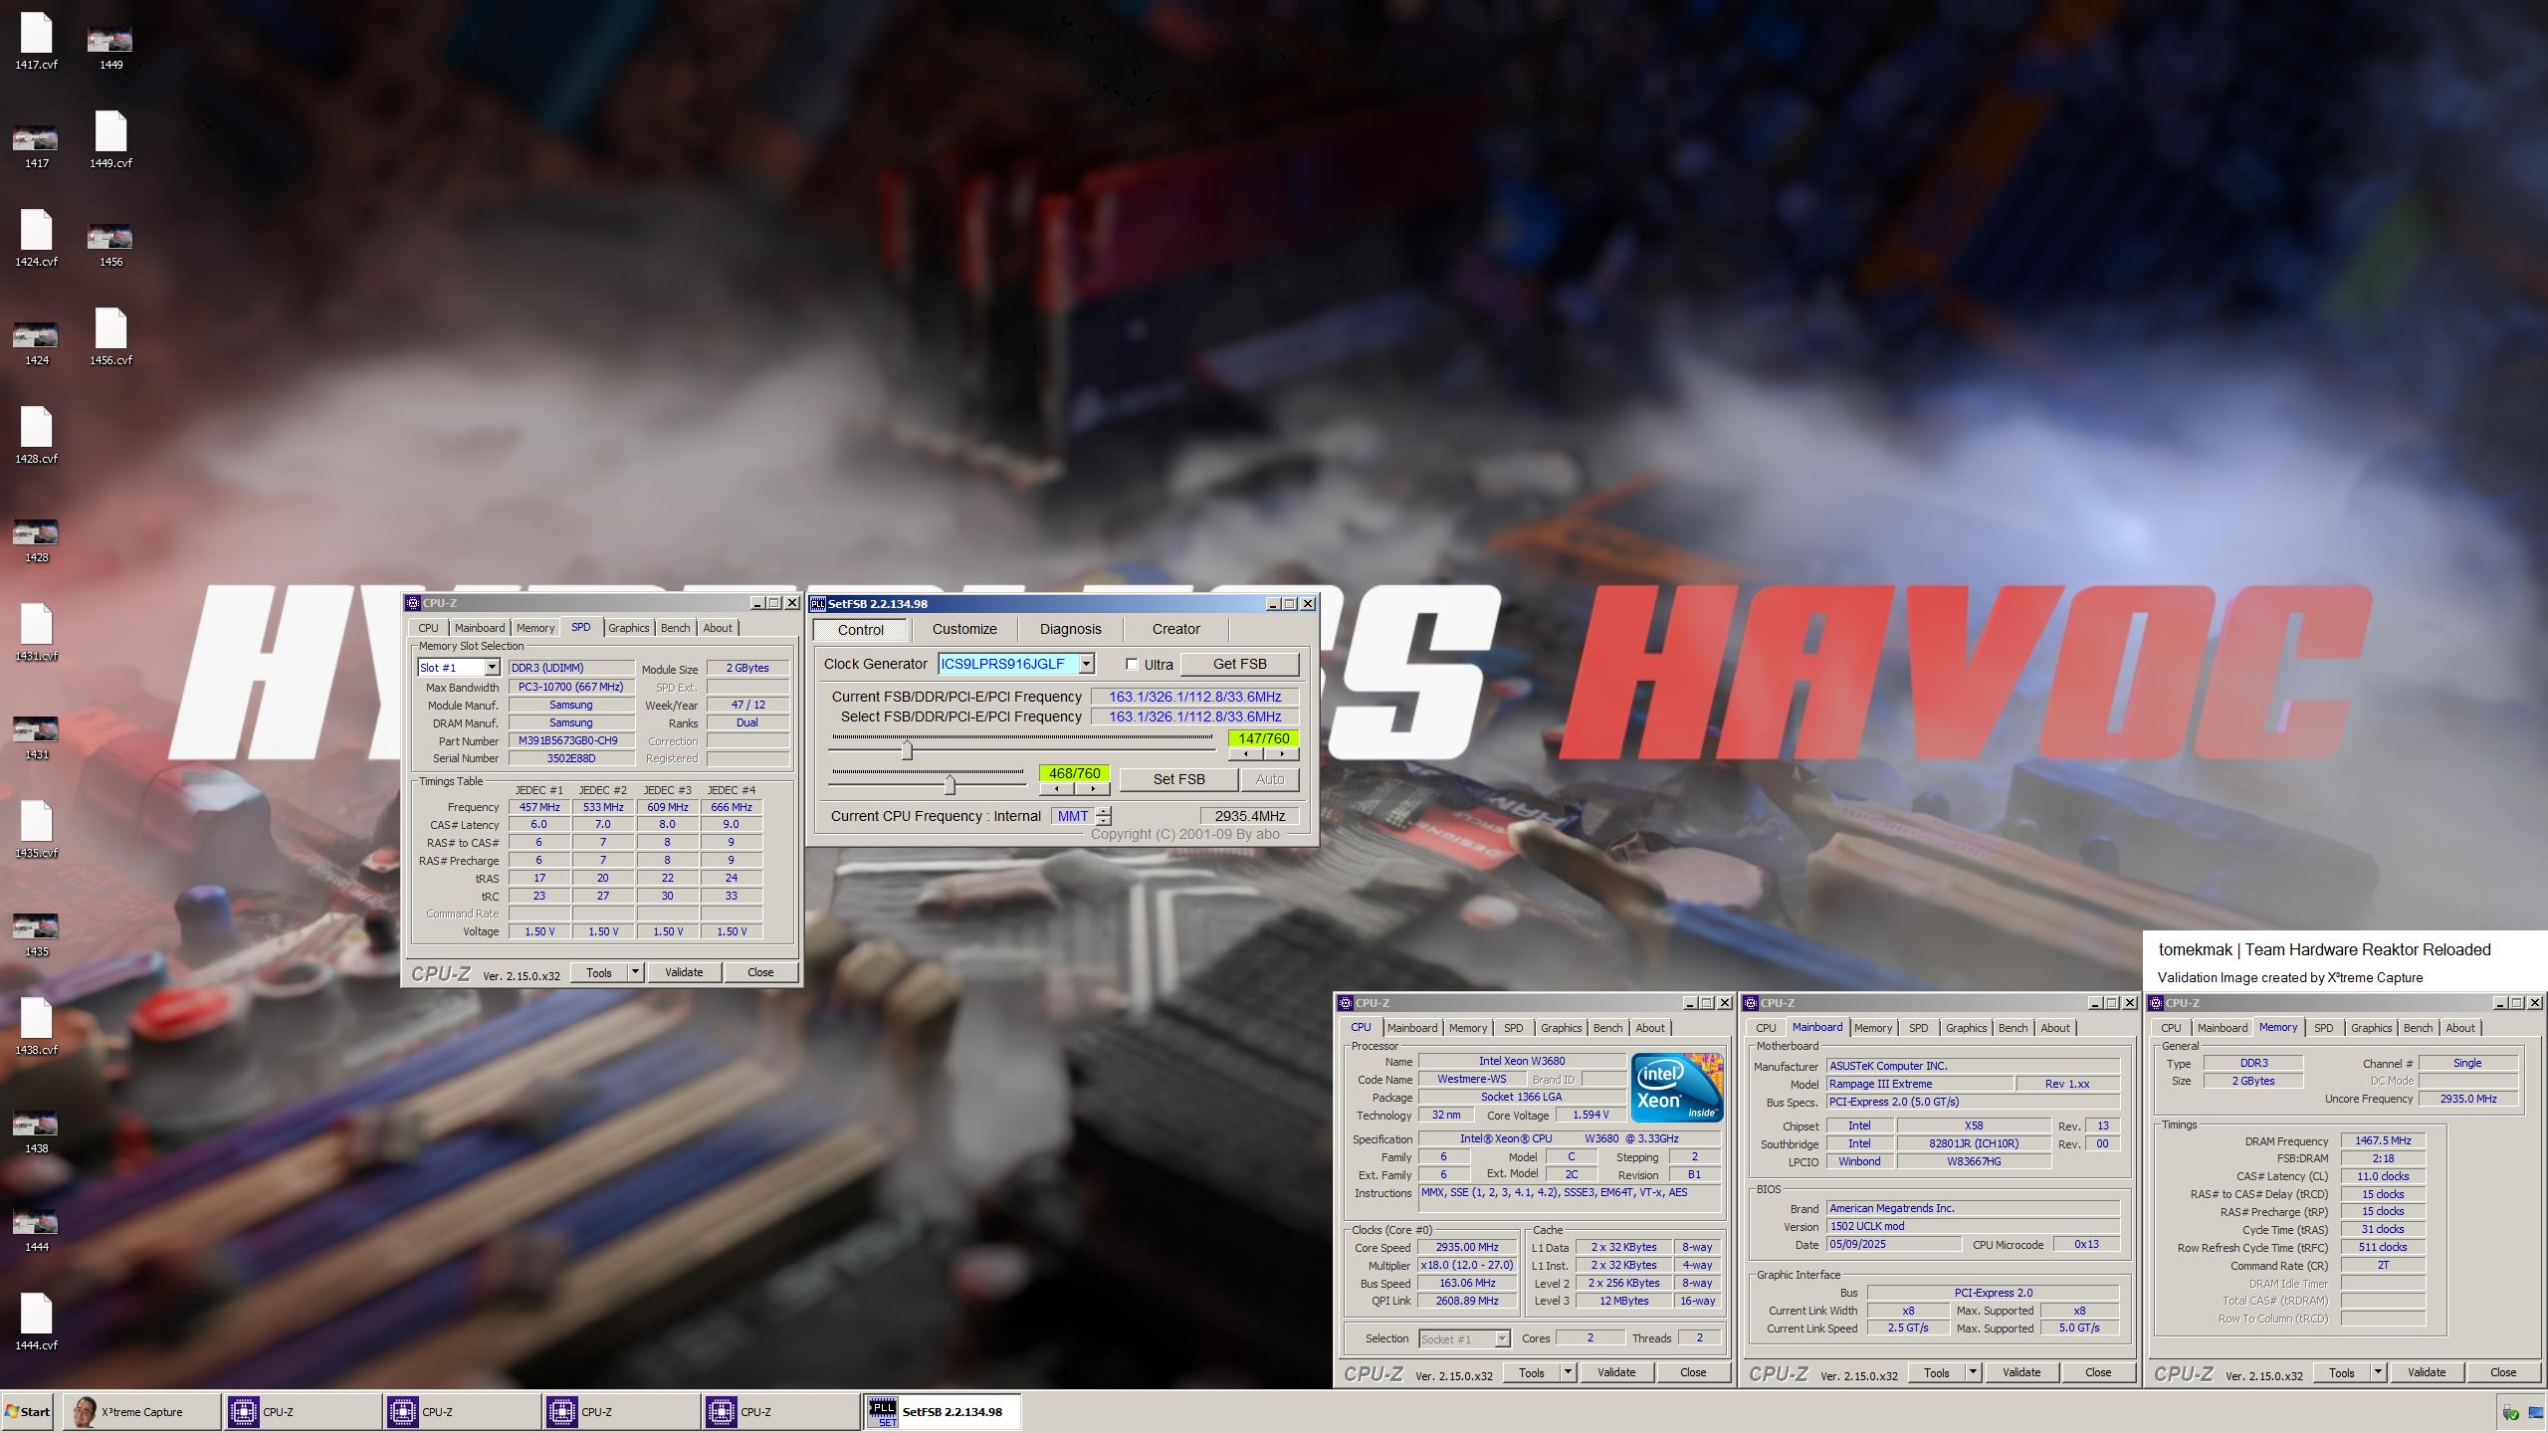Click the Core Speed value 2935.00 MHz
Screen dimensions: 2548x1433
1467,1247
